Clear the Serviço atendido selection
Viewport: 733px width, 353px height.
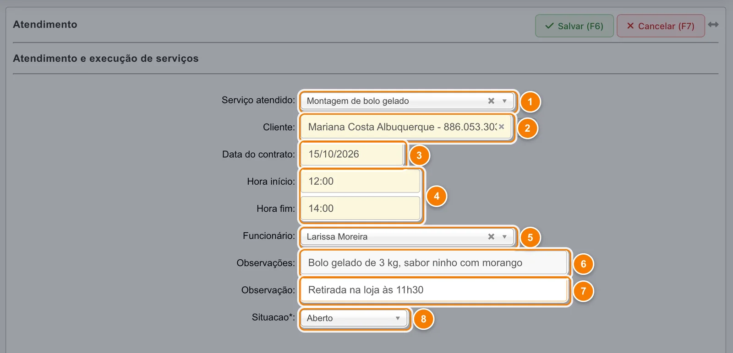point(491,101)
